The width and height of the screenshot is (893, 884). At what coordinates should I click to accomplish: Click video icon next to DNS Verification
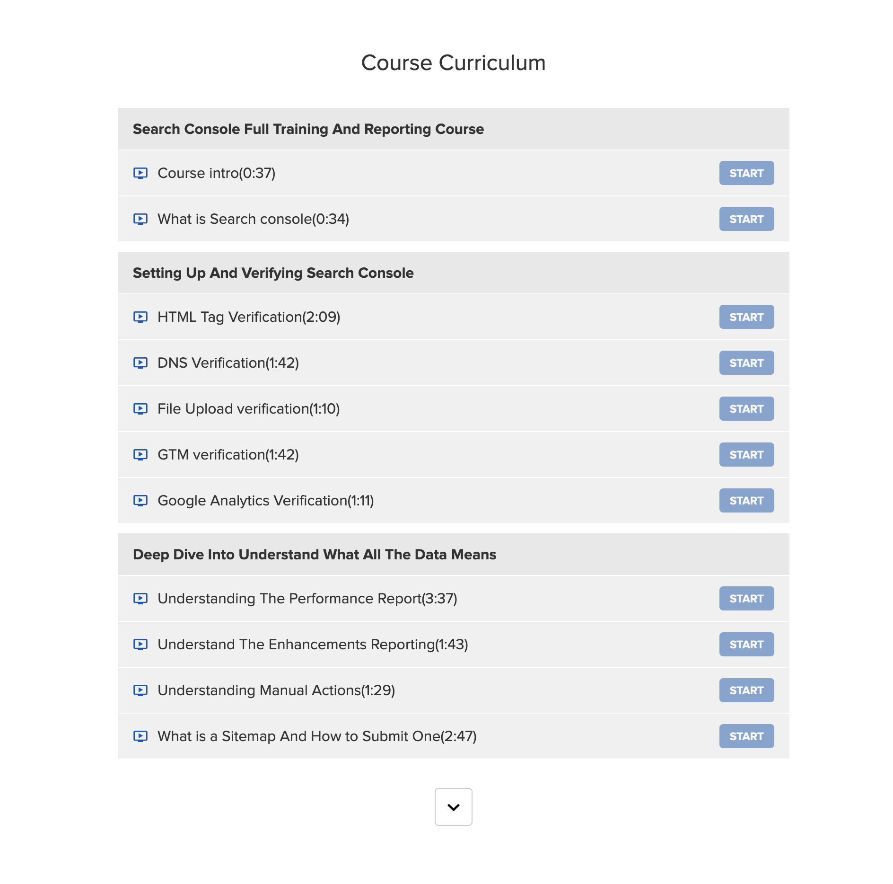[140, 363]
